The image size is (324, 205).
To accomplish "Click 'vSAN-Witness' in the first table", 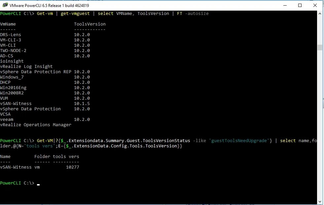I will coord(16,104).
